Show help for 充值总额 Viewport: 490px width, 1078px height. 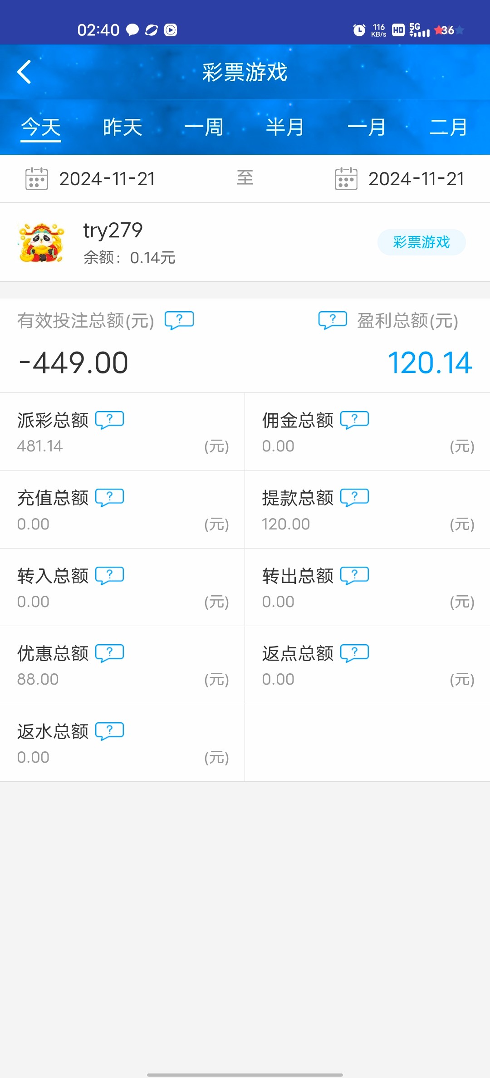click(x=109, y=497)
